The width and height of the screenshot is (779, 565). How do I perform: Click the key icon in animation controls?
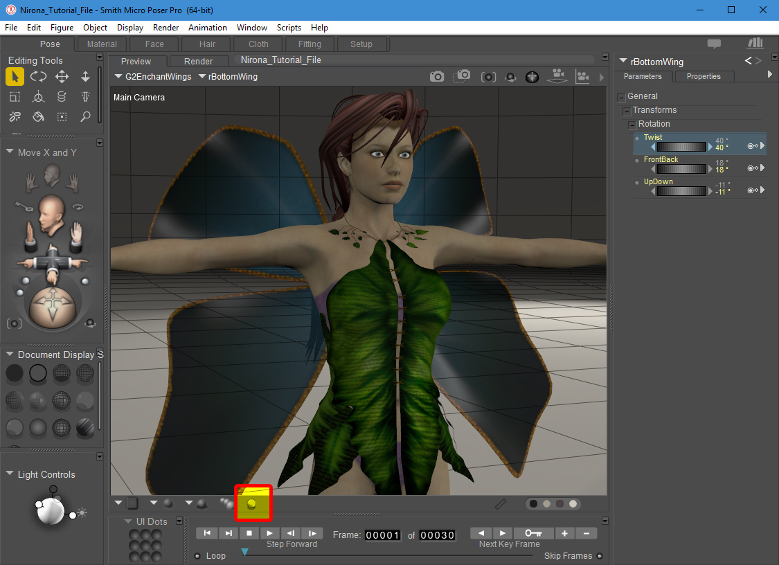tap(533, 533)
